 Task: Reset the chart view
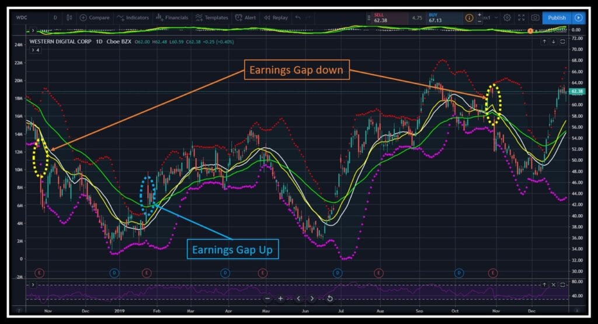[x=330, y=298]
